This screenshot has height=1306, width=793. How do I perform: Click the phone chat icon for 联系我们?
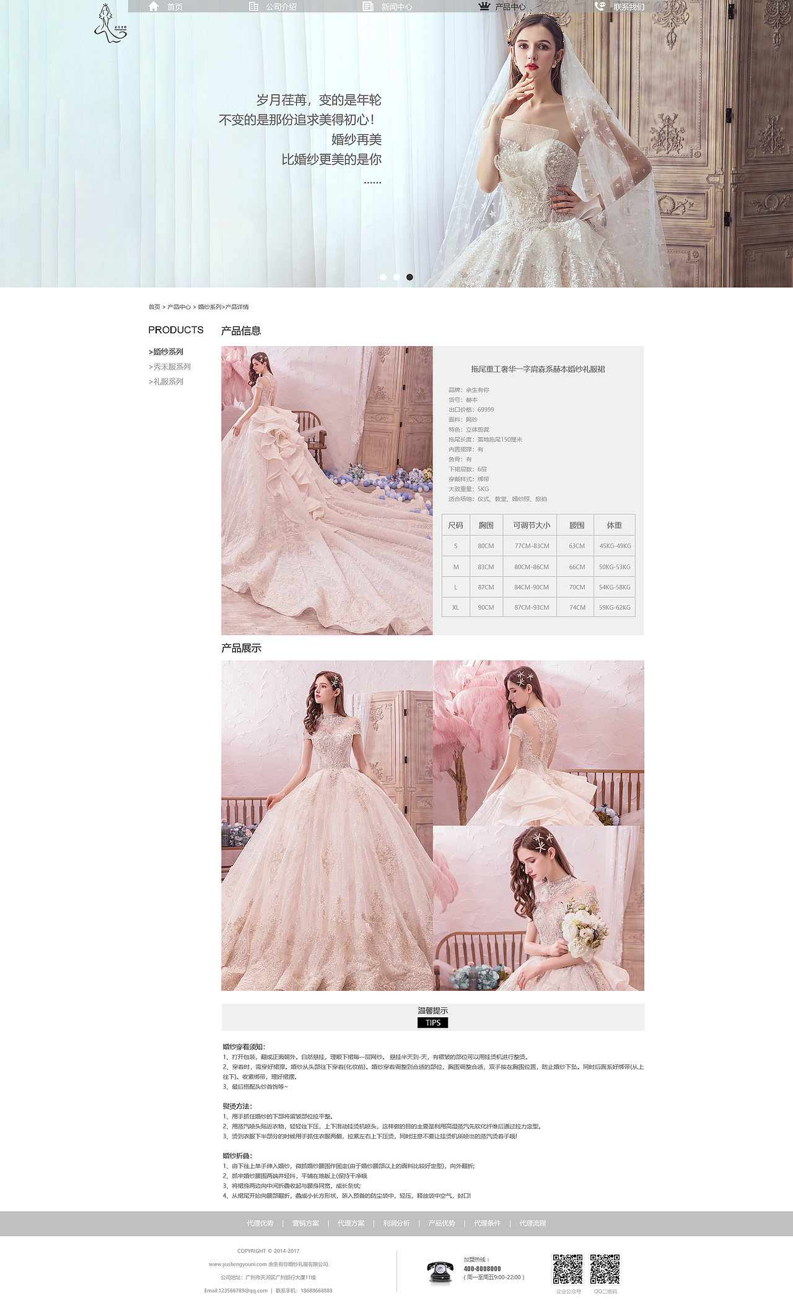pos(600,6)
